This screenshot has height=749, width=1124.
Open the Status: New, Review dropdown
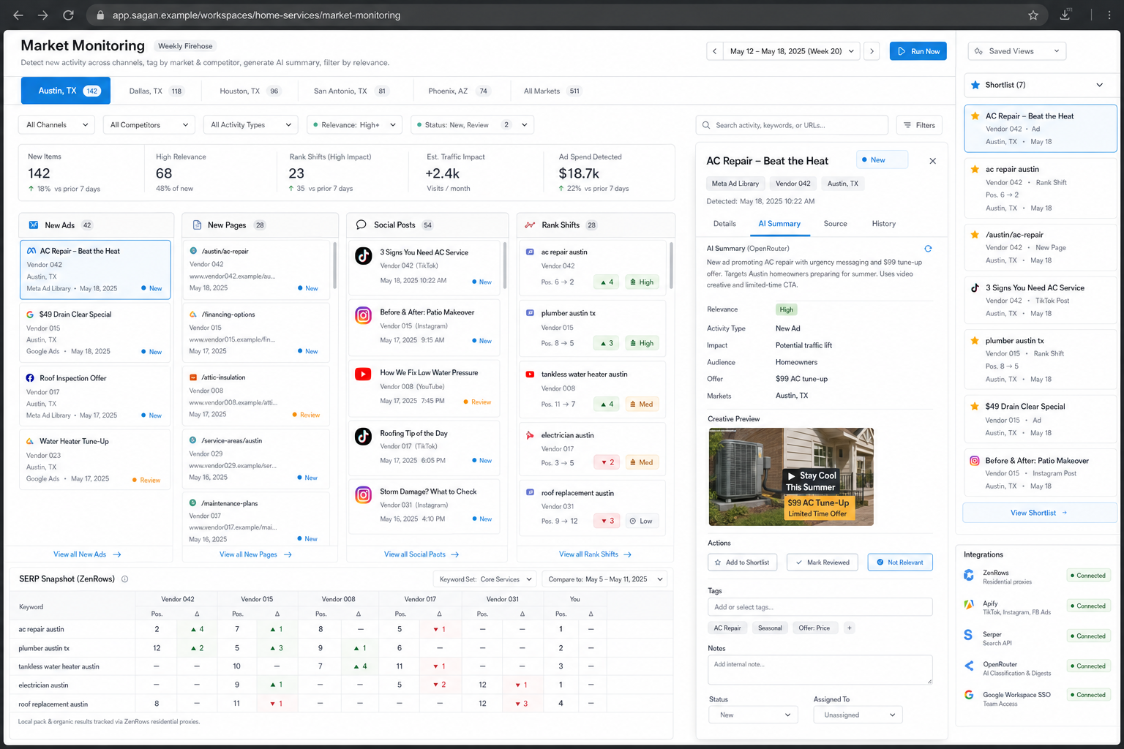pos(472,125)
